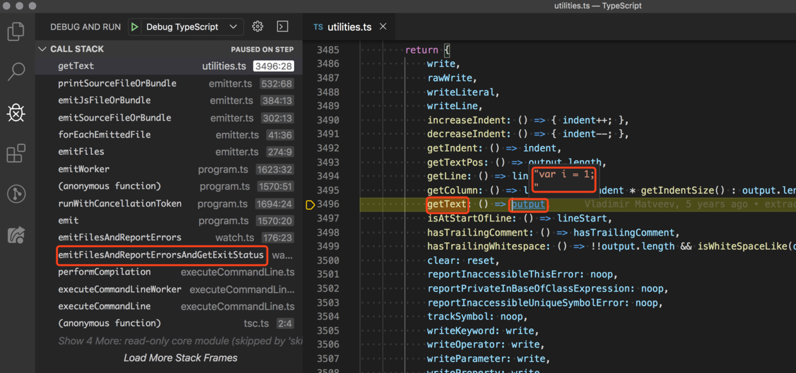Click the PAUSED ON STEP label
Screen dimensions: 796x373
pos(262,49)
